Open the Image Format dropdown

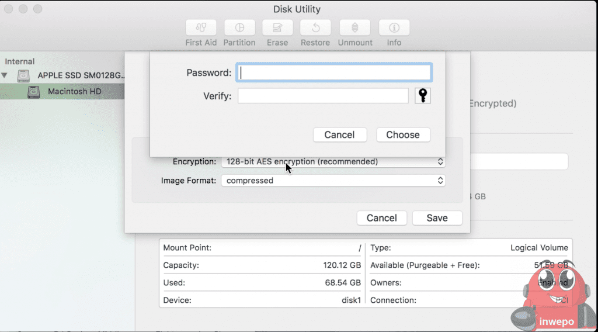(333, 181)
